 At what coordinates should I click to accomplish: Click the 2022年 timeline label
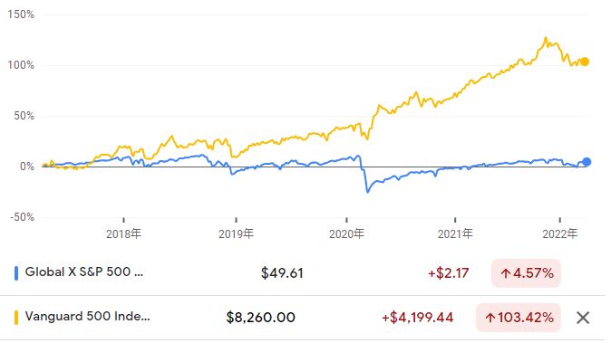[x=560, y=233]
